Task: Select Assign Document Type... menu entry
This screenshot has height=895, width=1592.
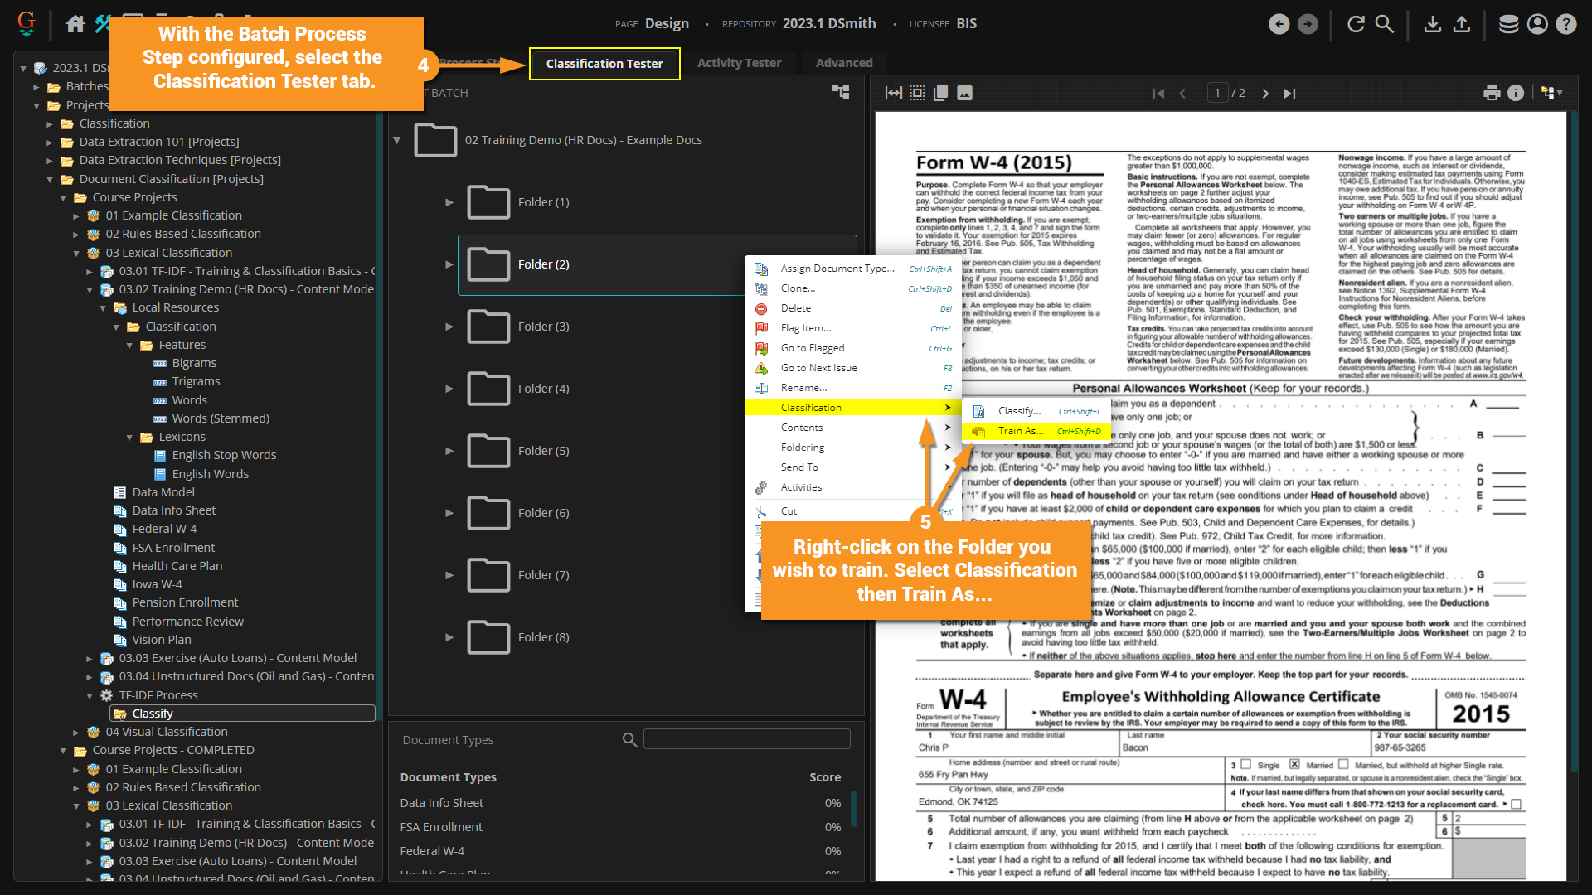Action: point(837,268)
